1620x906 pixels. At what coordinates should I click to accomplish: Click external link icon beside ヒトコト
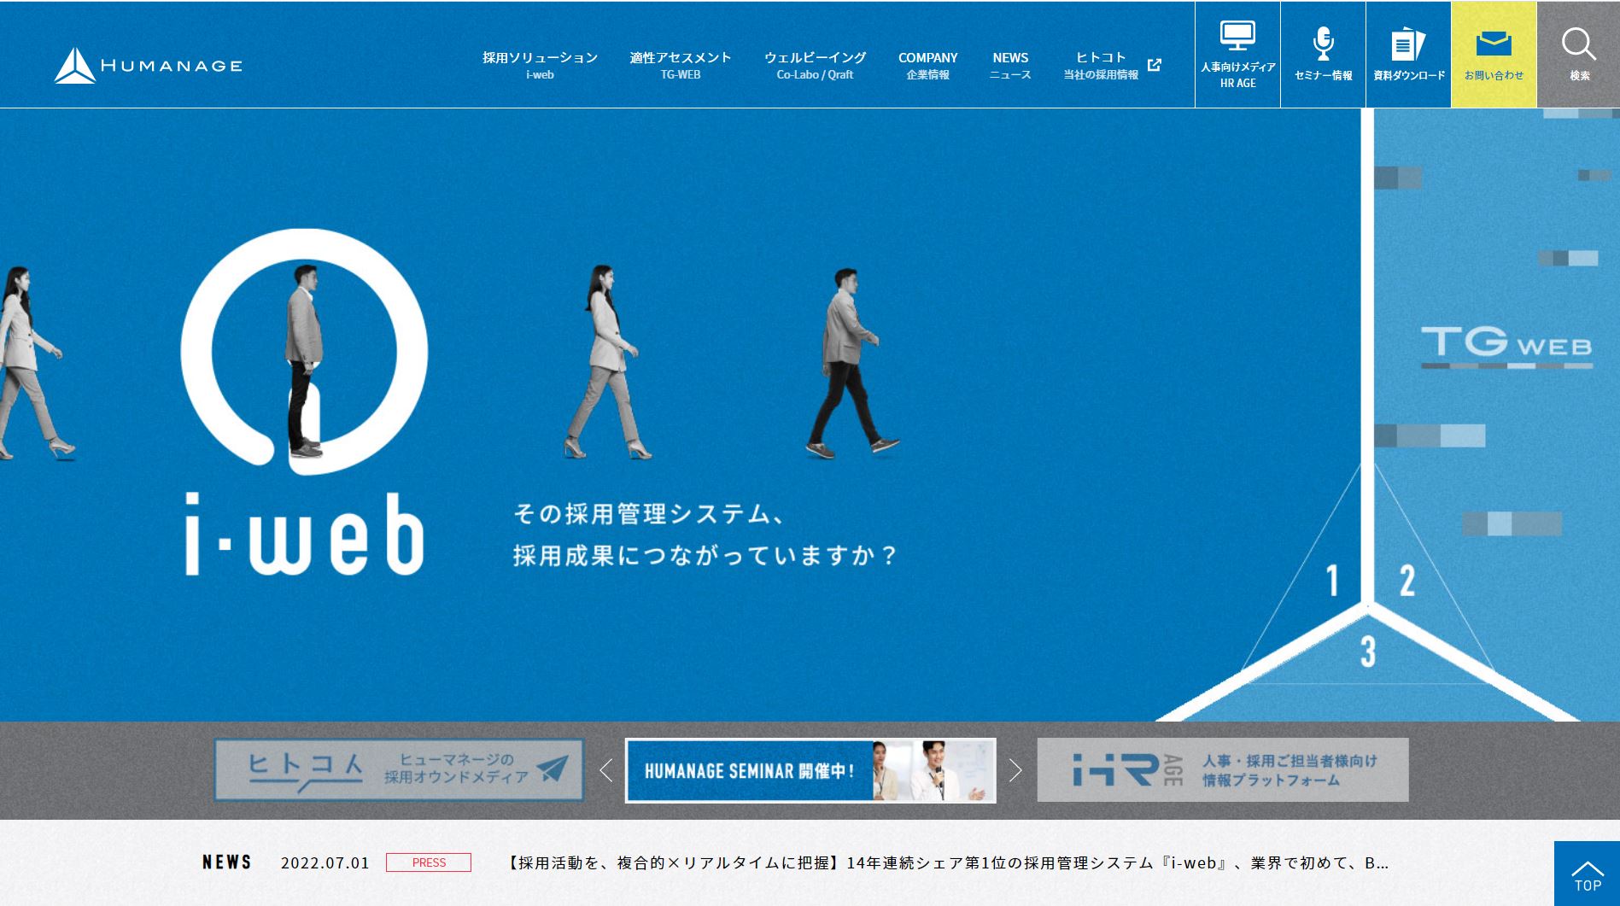1155,65
